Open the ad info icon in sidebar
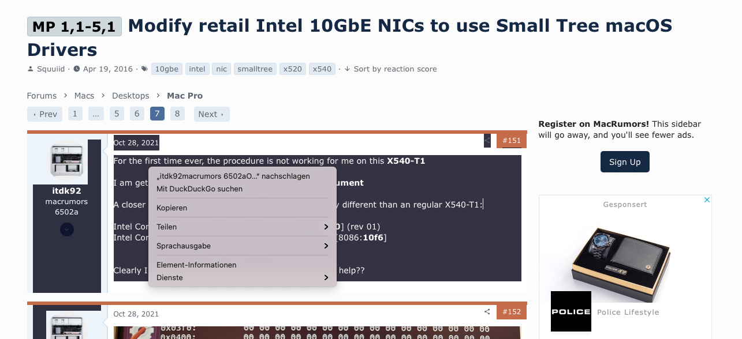 pos(706,200)
